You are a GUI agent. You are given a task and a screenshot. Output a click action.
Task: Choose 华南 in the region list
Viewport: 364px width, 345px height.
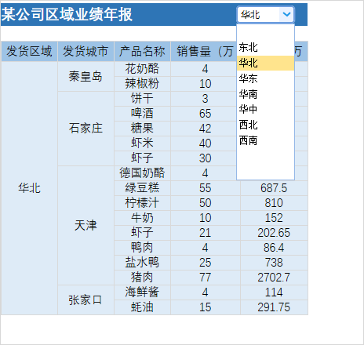point(265,94)
